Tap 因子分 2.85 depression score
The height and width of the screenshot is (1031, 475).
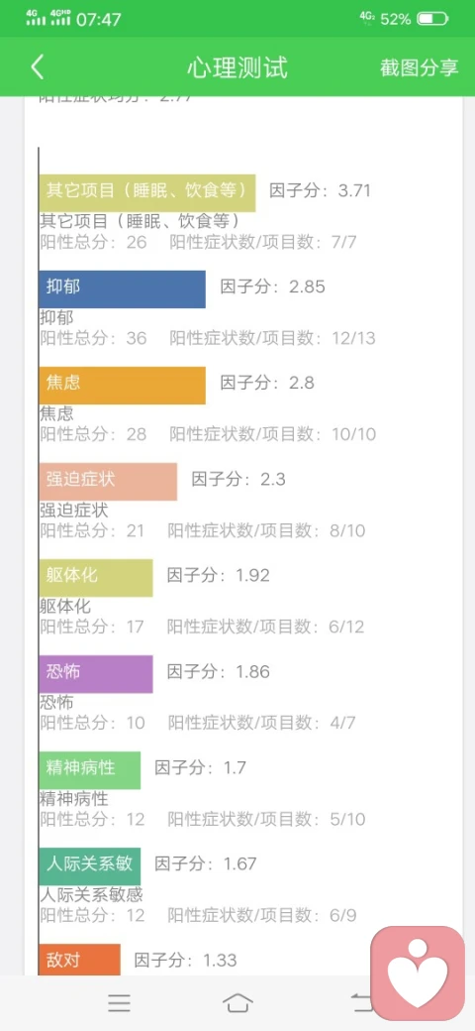[x=273, y=287]
